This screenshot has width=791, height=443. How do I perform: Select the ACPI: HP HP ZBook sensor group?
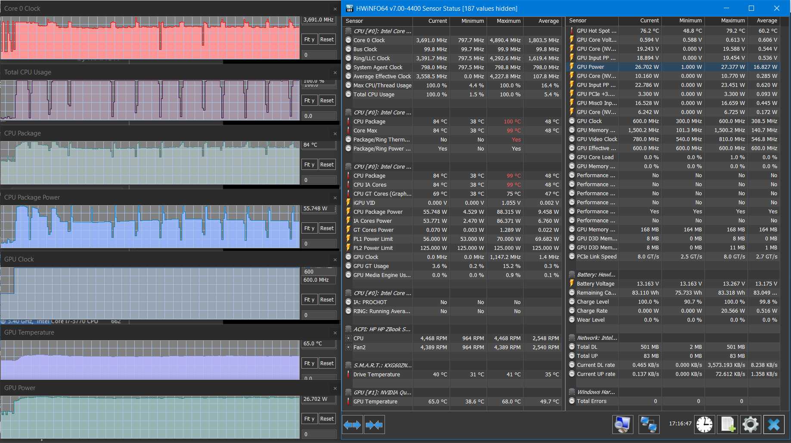click(382, 329)
